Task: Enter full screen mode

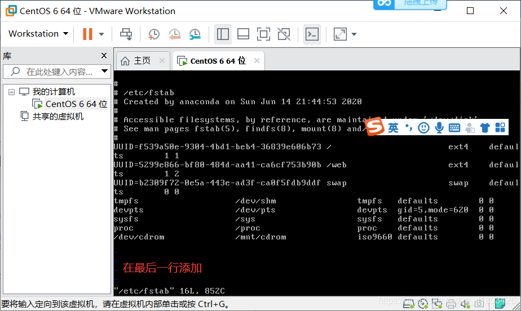Action: [x=263, y=34]
